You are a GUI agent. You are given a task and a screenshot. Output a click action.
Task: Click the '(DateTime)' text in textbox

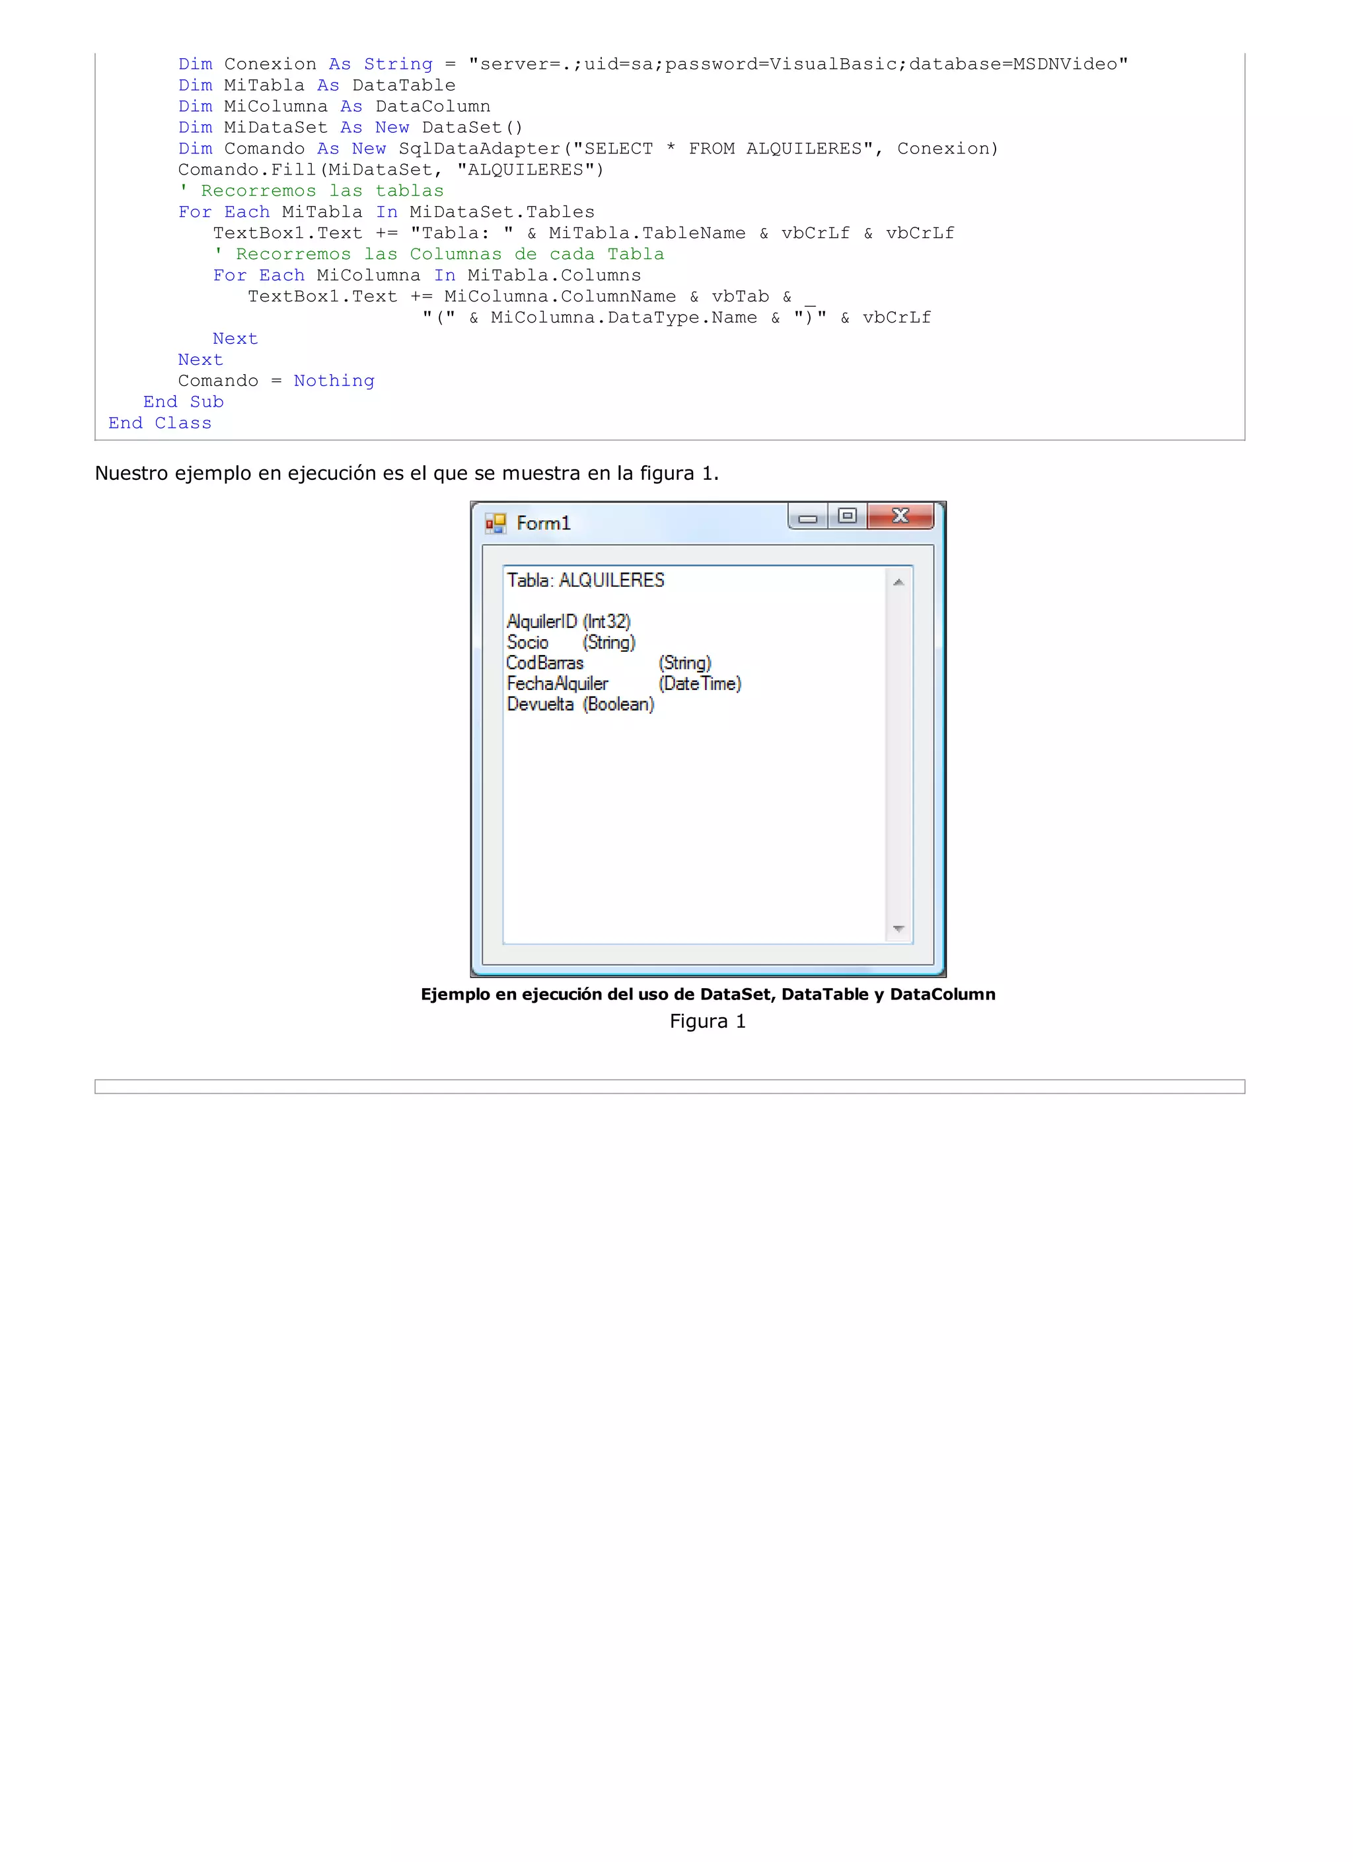(700, 683)
